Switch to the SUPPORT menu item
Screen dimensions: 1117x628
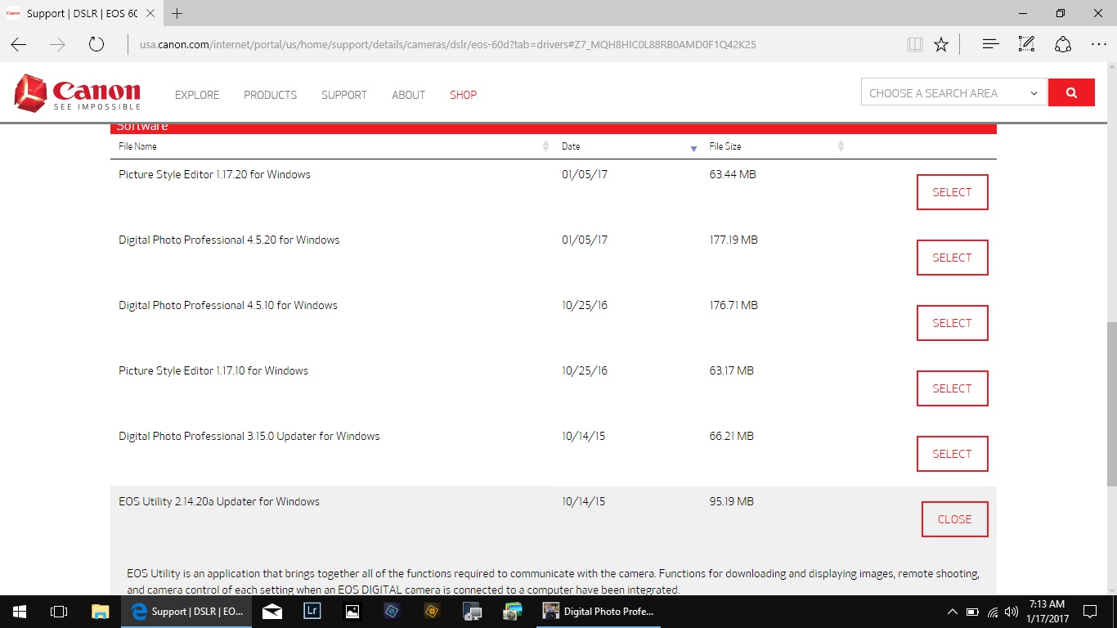[343, 95]
